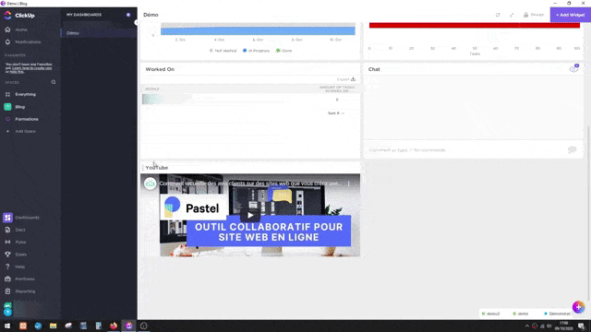Collapse the sidebar with the arrow toggle
The image size is (591, 332).
pyautogui.click(x=137, y=22)
